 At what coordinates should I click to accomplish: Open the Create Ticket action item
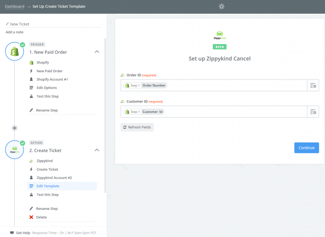[x=47, y=169]
